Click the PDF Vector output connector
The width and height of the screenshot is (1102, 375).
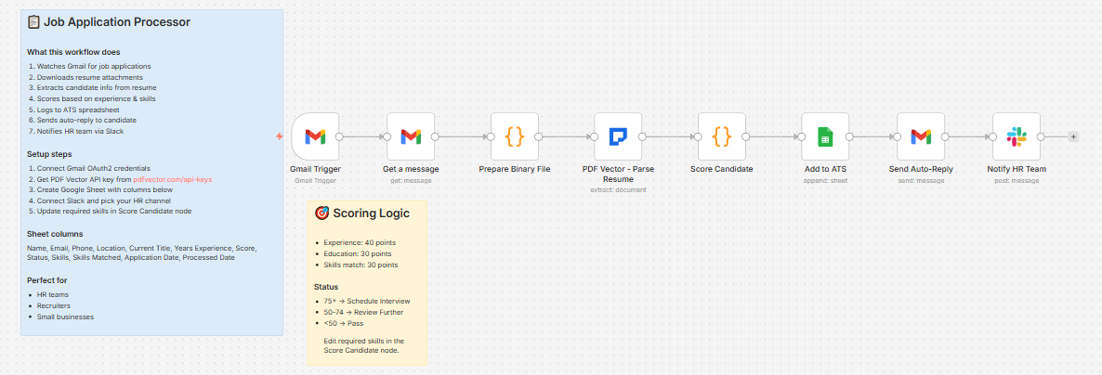pyautogui.click(x=642, y=137)
